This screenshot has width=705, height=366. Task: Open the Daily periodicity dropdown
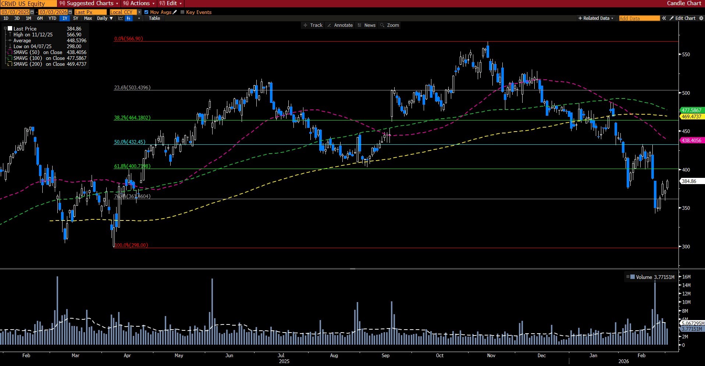(104, 18)
